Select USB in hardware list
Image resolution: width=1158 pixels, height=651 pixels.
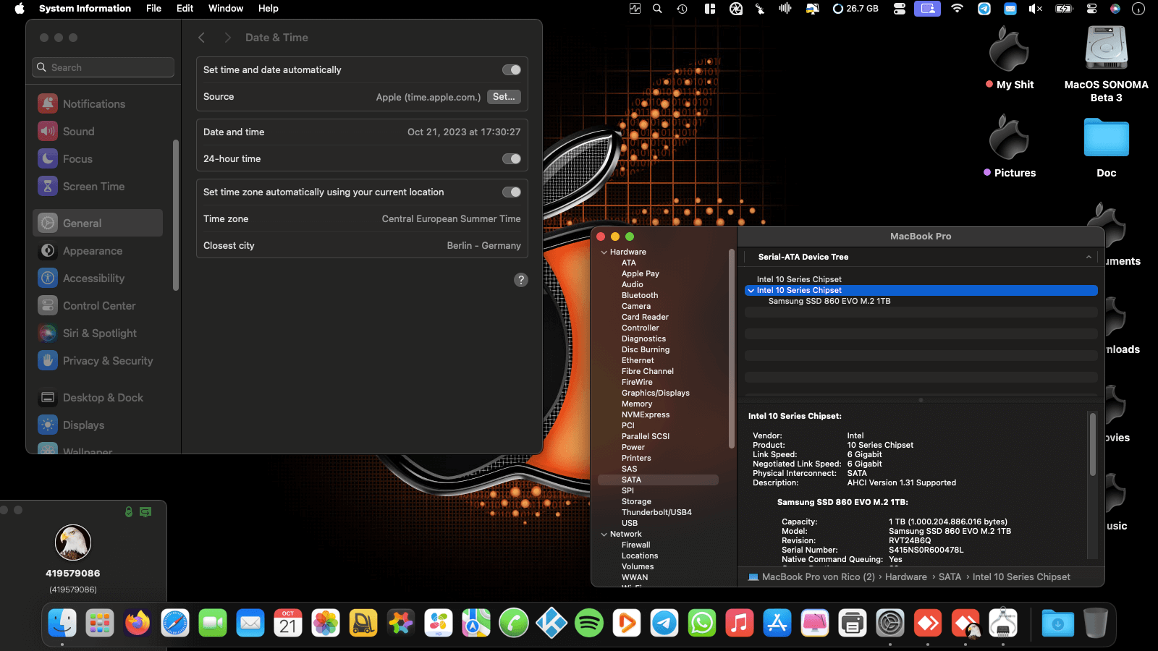tap(630, 524)
